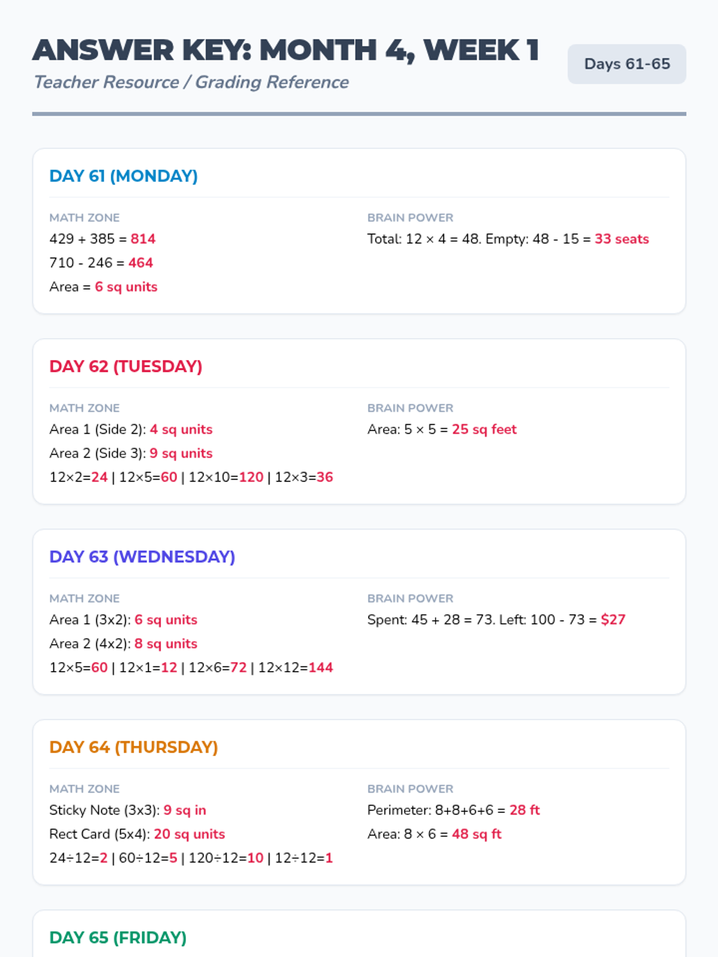Click the Rect Card 20 sq units answer

[189, 834]
